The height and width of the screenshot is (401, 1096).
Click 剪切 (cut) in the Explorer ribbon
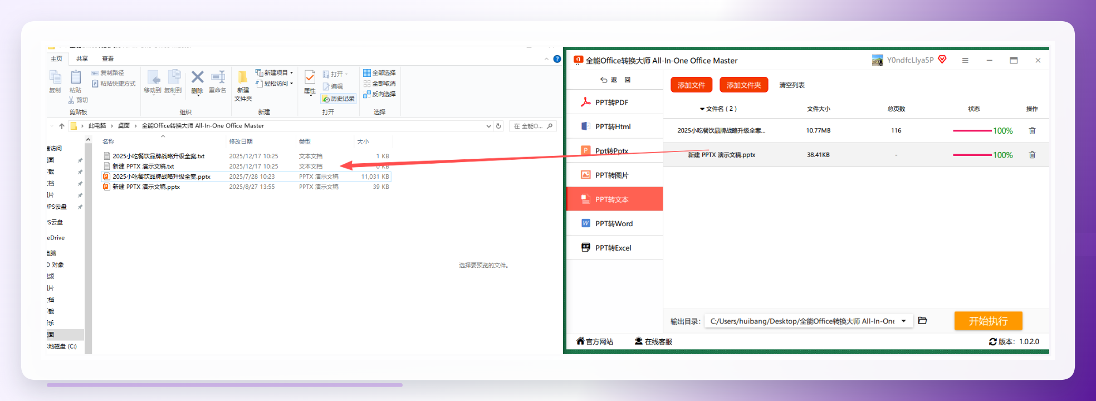tap(78, 100)
